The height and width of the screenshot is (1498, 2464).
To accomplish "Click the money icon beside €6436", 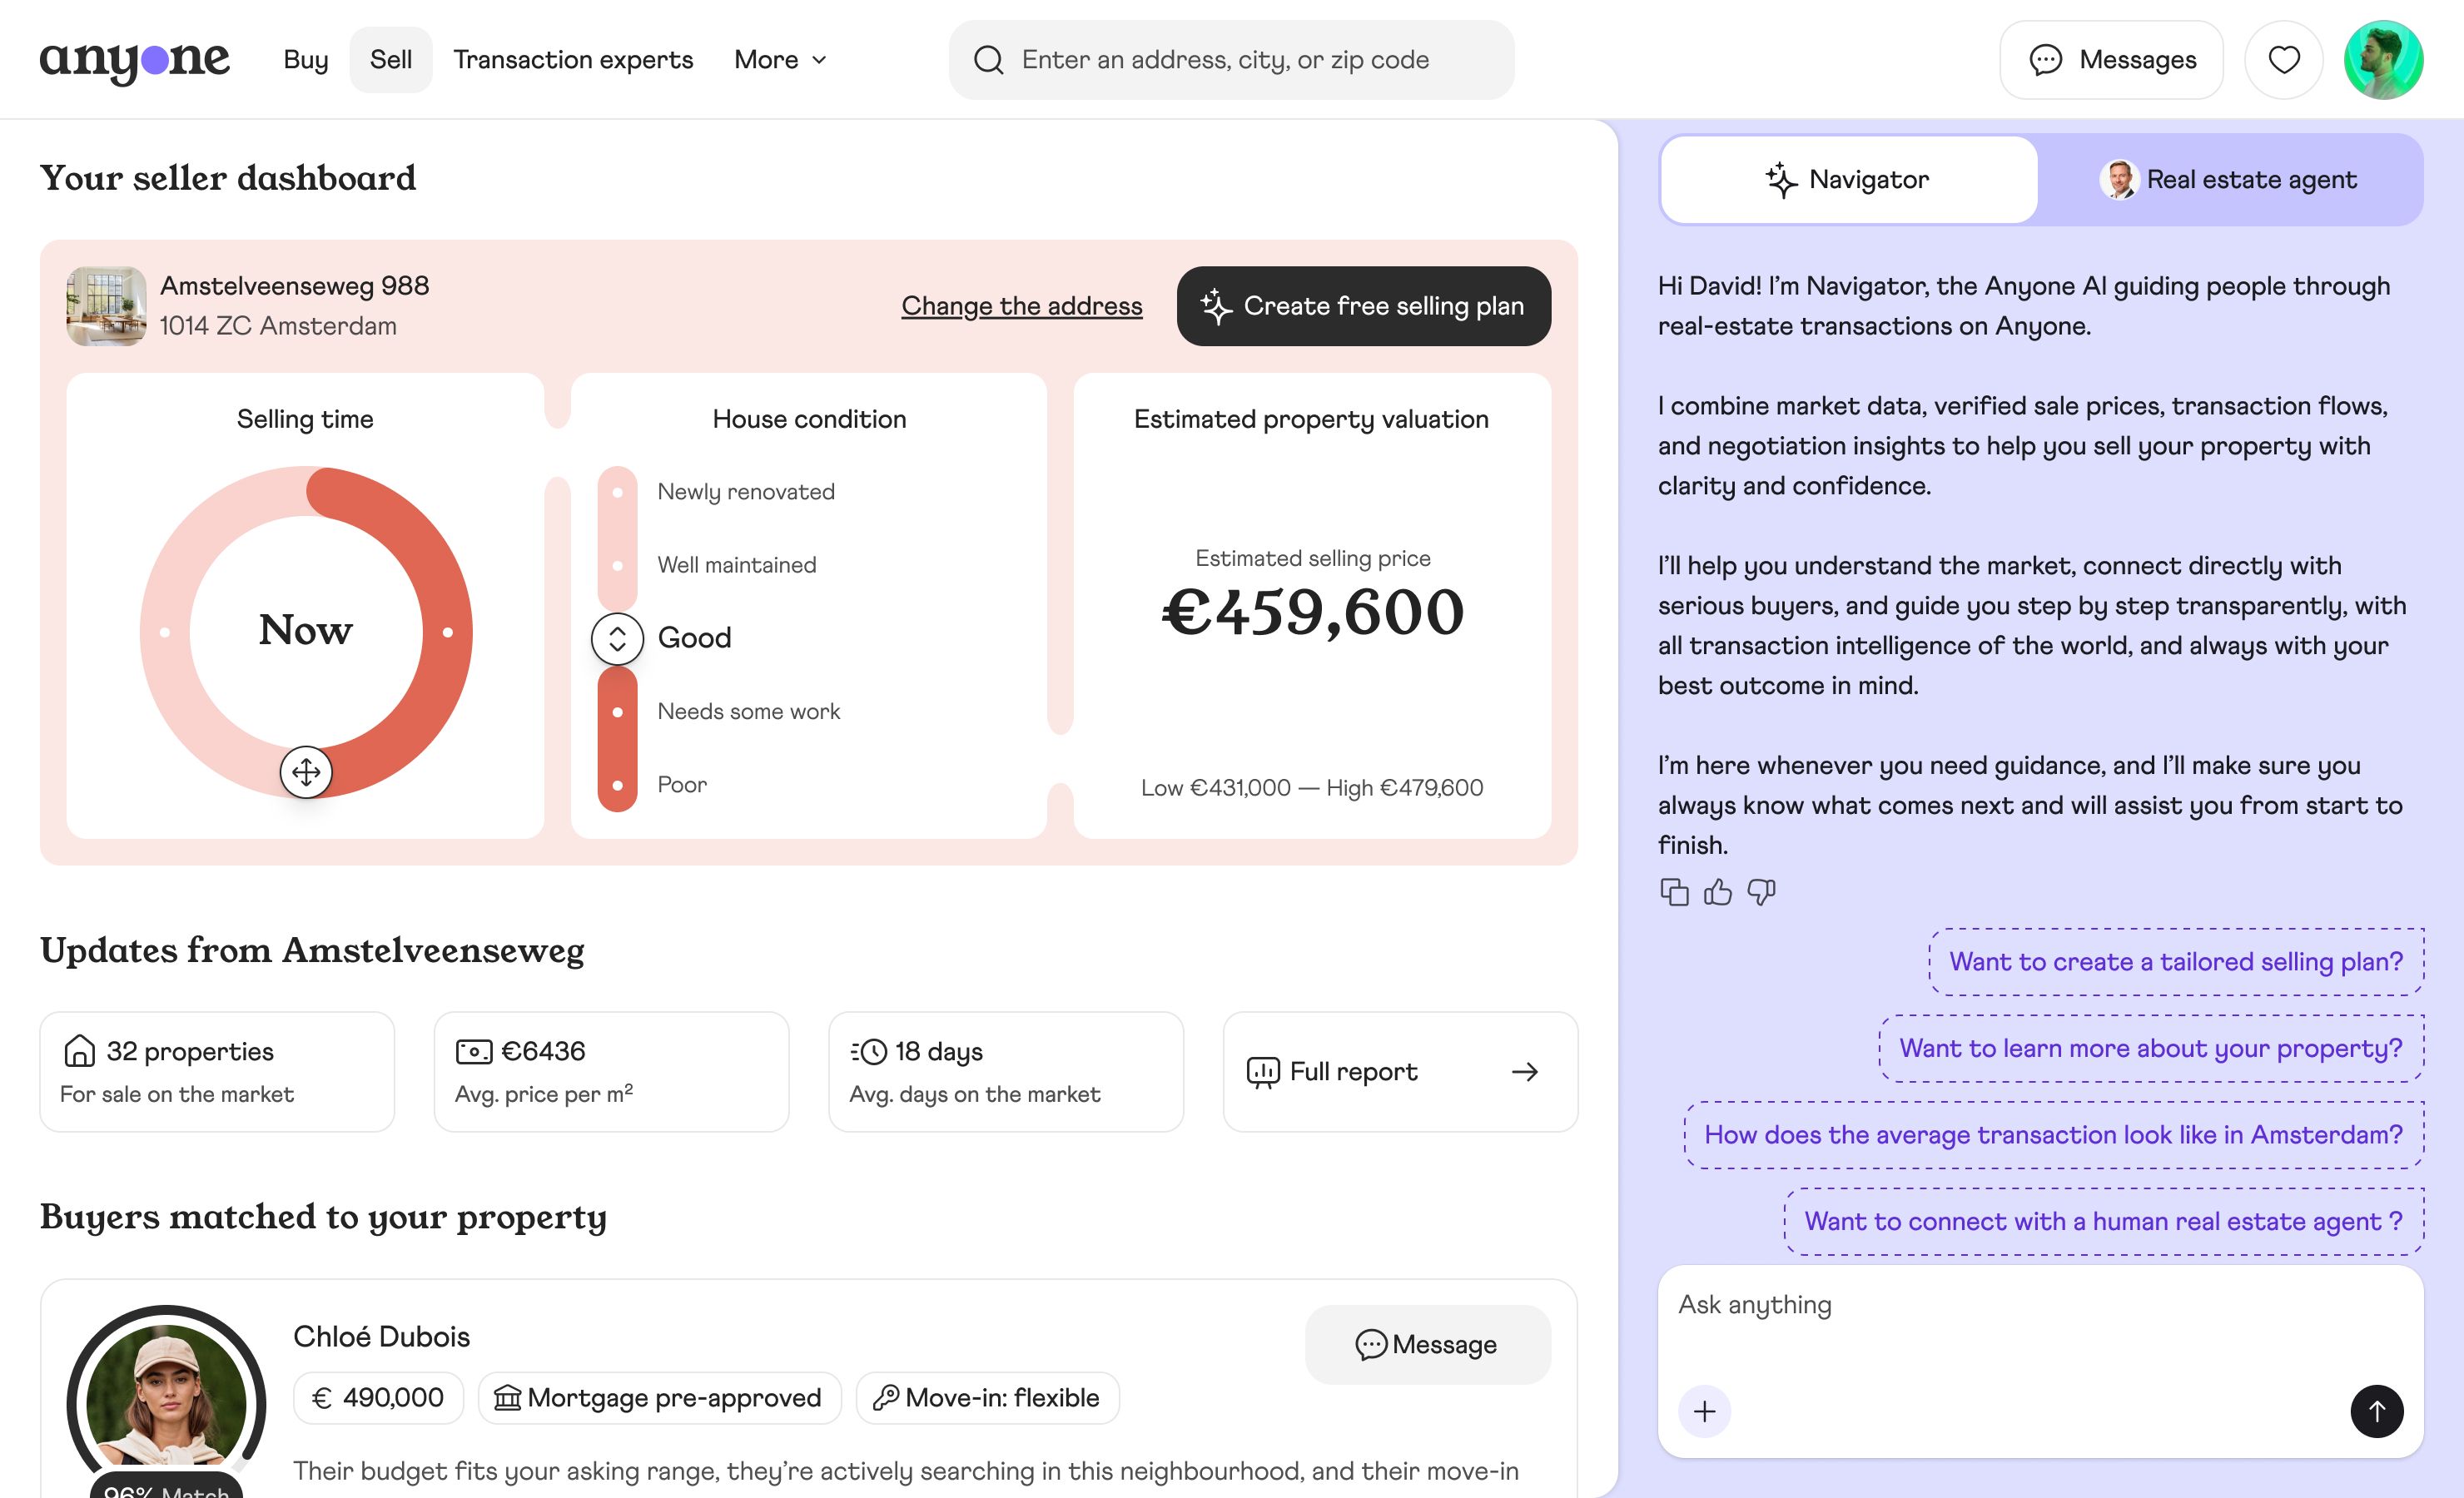I will (x=474, y=1051).
